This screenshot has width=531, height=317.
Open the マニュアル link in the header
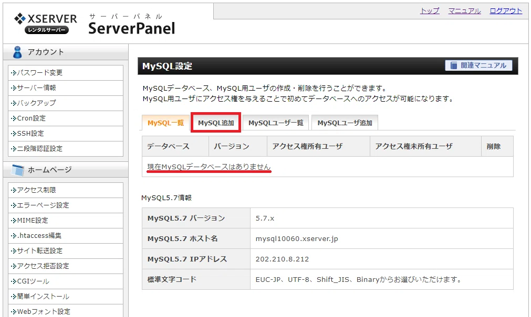click(464, 11)
